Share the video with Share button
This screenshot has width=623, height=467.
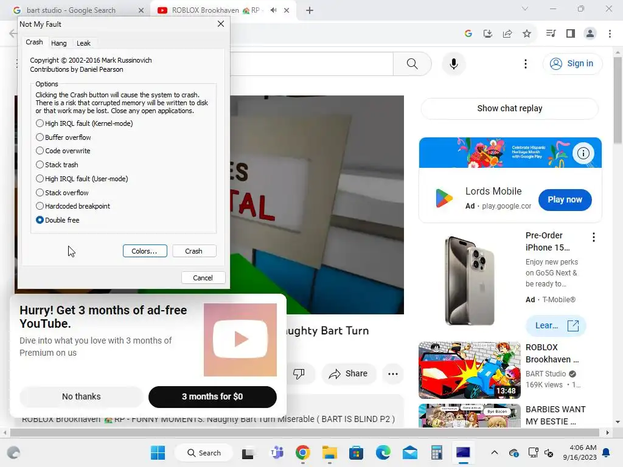[349, 374]
